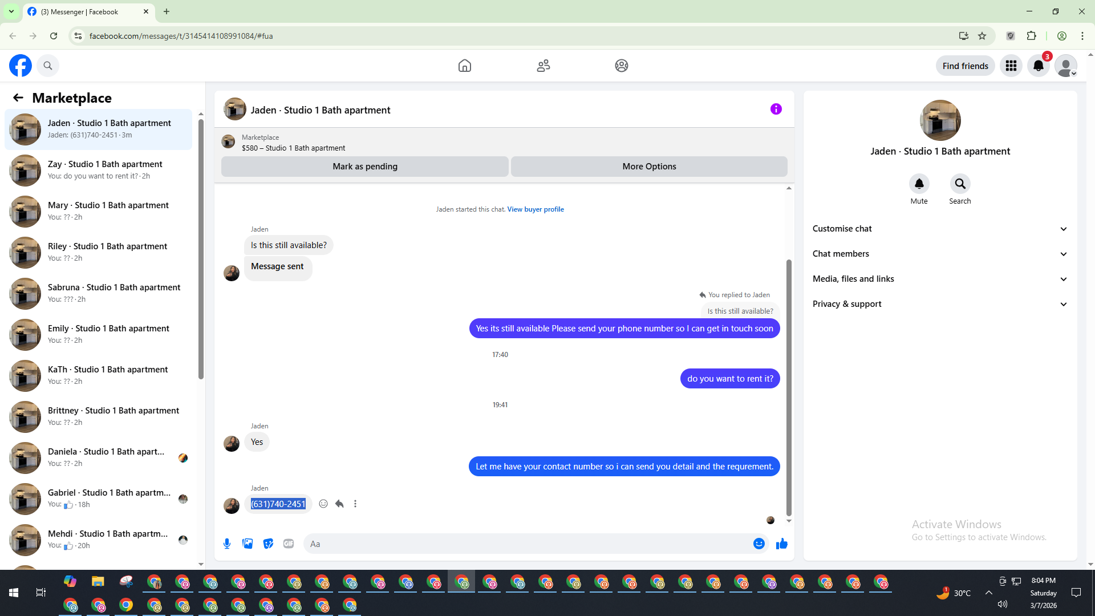1095x616 pixels.
Task: Open the account profile menu
Action: click(1066, 66)
